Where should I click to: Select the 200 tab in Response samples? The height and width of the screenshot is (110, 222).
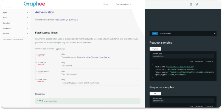coord(155,94)
